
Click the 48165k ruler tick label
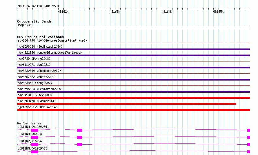(218, 12)
